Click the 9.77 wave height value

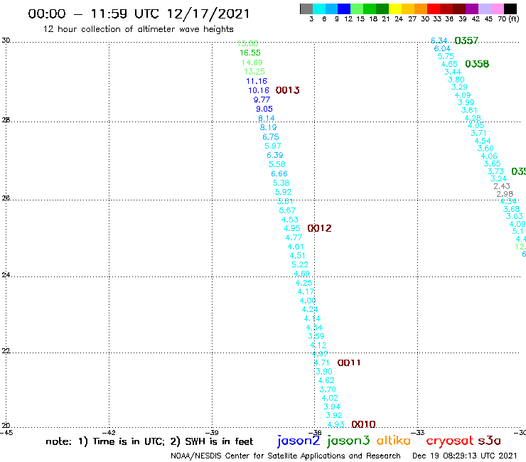click(262, 100)
